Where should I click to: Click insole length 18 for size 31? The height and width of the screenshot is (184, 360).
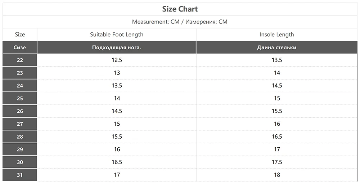click(x=276, y=175)
